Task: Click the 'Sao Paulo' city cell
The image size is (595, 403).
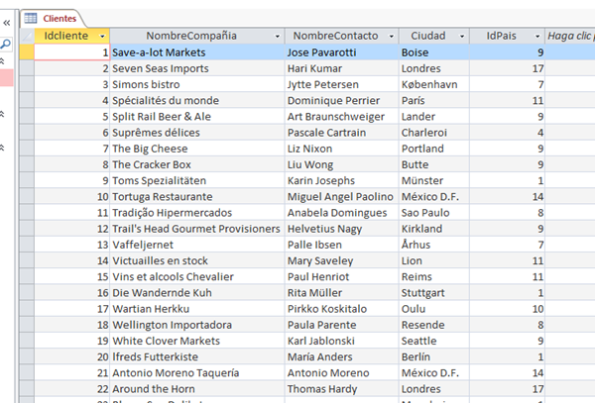Action: point(434,213)
